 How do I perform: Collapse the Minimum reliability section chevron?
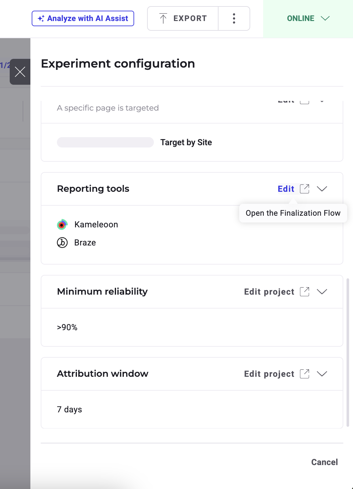coord(322,292)
